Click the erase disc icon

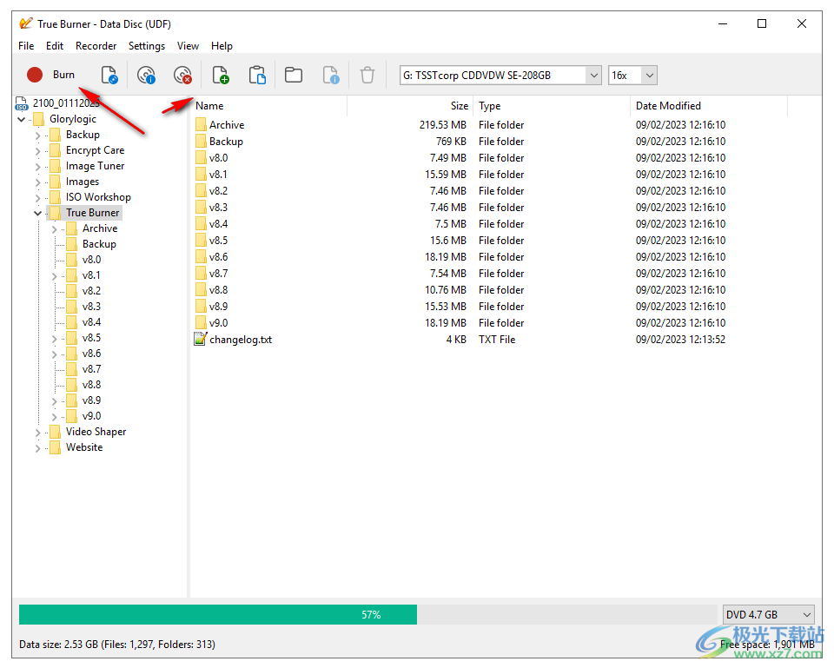pyautogui.click(x=182, y=75)
